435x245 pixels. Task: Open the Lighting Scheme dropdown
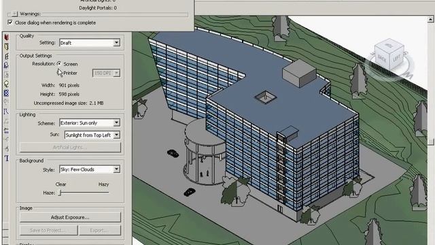point(117,122)
